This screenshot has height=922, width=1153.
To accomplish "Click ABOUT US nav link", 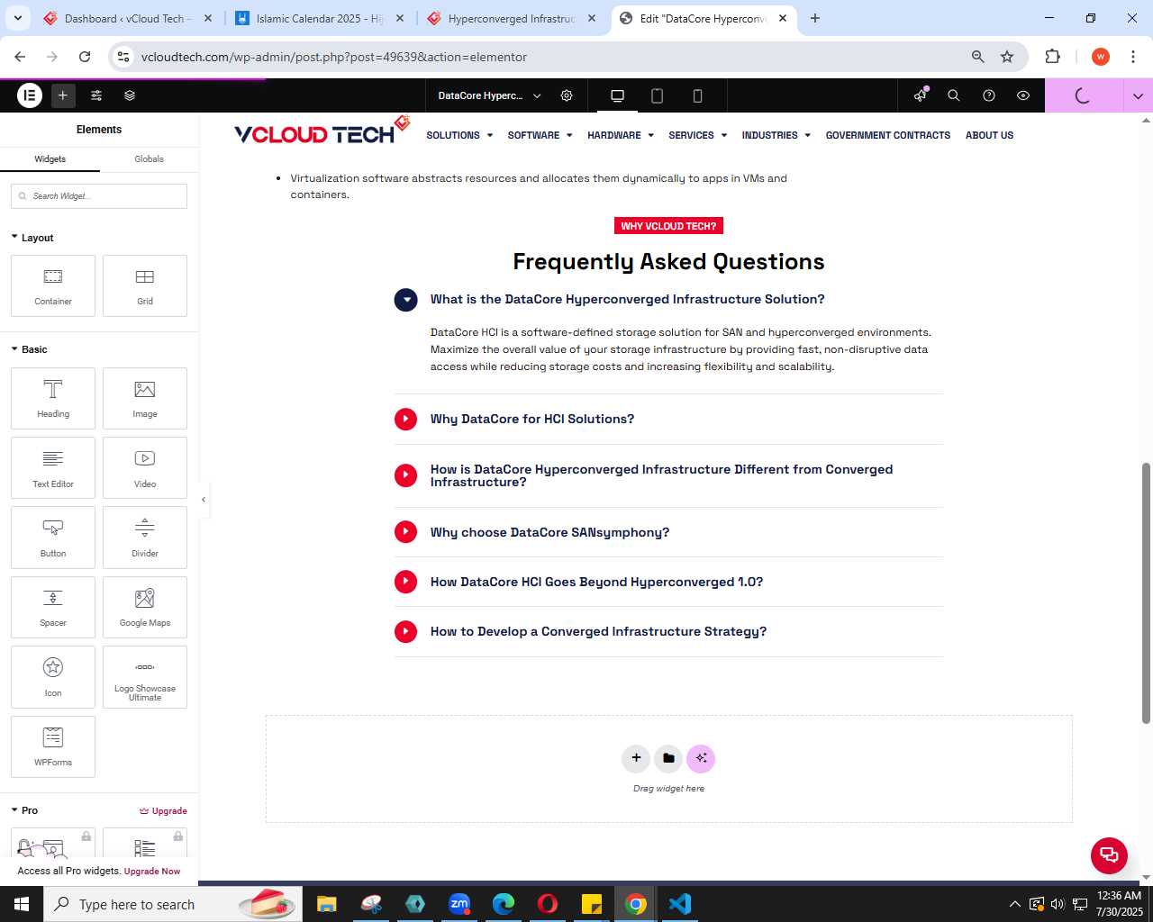I will click(989, 135).
